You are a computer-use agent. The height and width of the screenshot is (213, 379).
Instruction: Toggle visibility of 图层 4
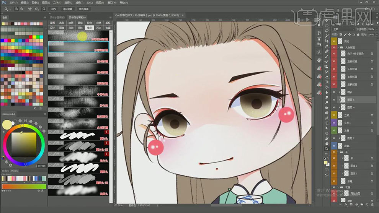coord(334,107)
